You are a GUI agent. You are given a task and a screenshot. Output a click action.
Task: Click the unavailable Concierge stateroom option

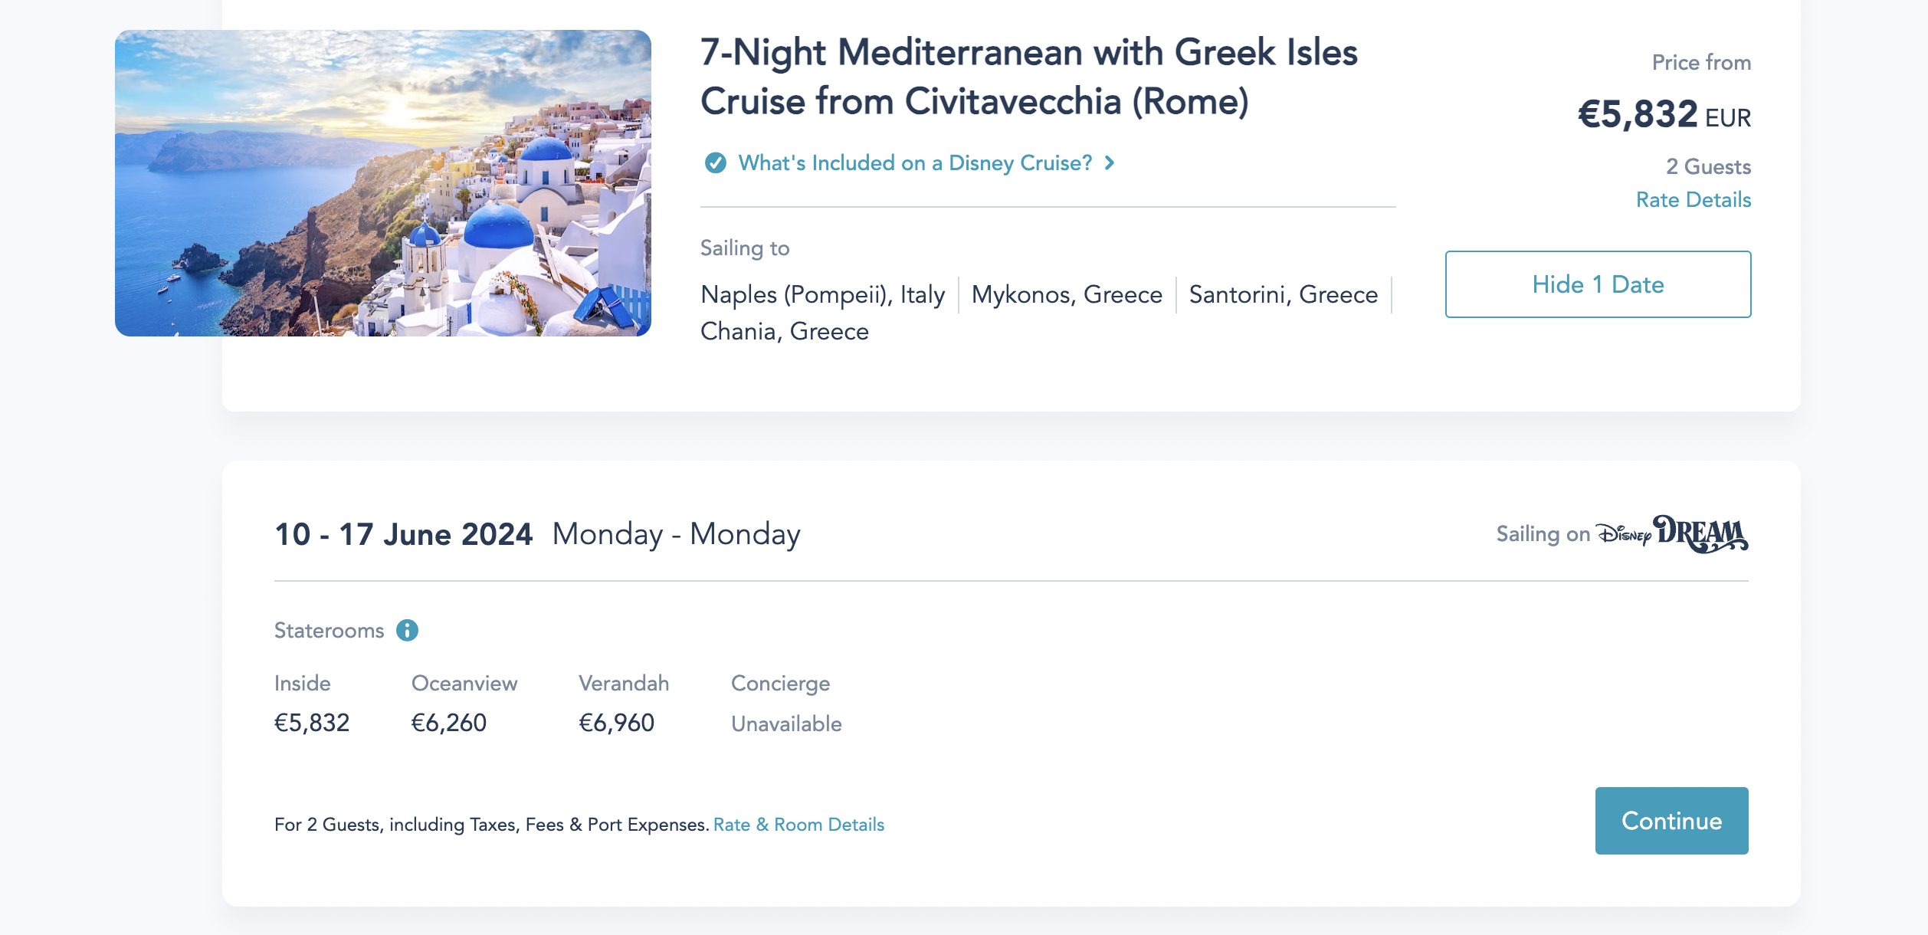[x=786, y=704]
